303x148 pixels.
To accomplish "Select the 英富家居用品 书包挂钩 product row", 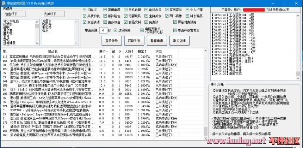I will tap(103, 57).
